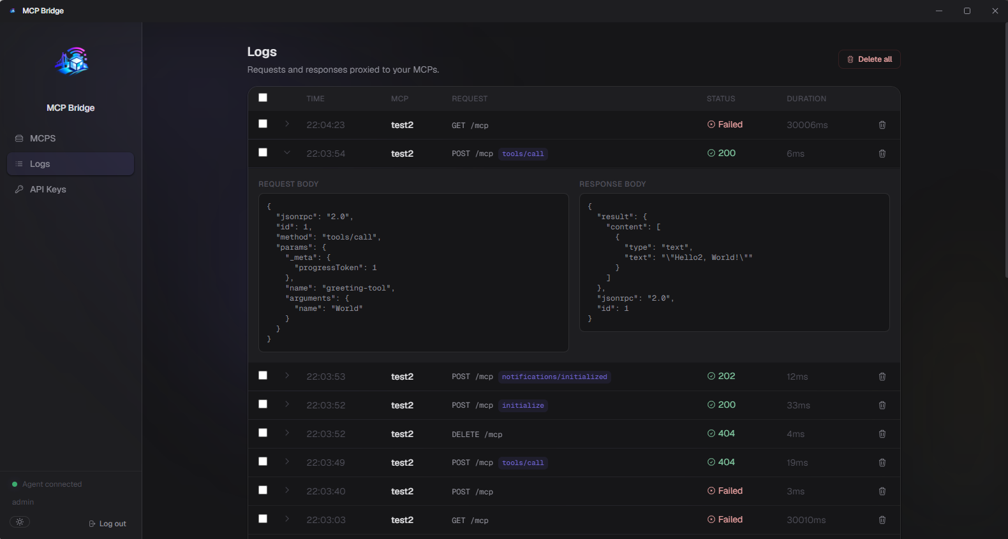Click inside the response body code box
The height and width of the screenshot is (539, 1008).
pyautogui.click(x=734, y=262)
